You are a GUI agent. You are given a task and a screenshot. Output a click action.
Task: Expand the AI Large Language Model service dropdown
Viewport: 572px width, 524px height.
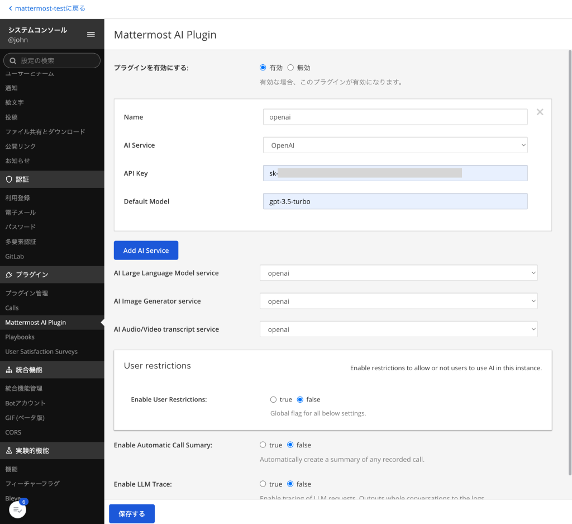coord(398,273)
